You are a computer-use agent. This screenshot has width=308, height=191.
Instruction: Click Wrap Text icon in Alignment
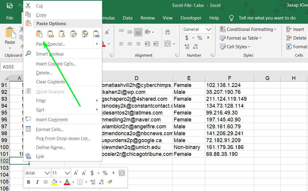(x=168, y=32)
